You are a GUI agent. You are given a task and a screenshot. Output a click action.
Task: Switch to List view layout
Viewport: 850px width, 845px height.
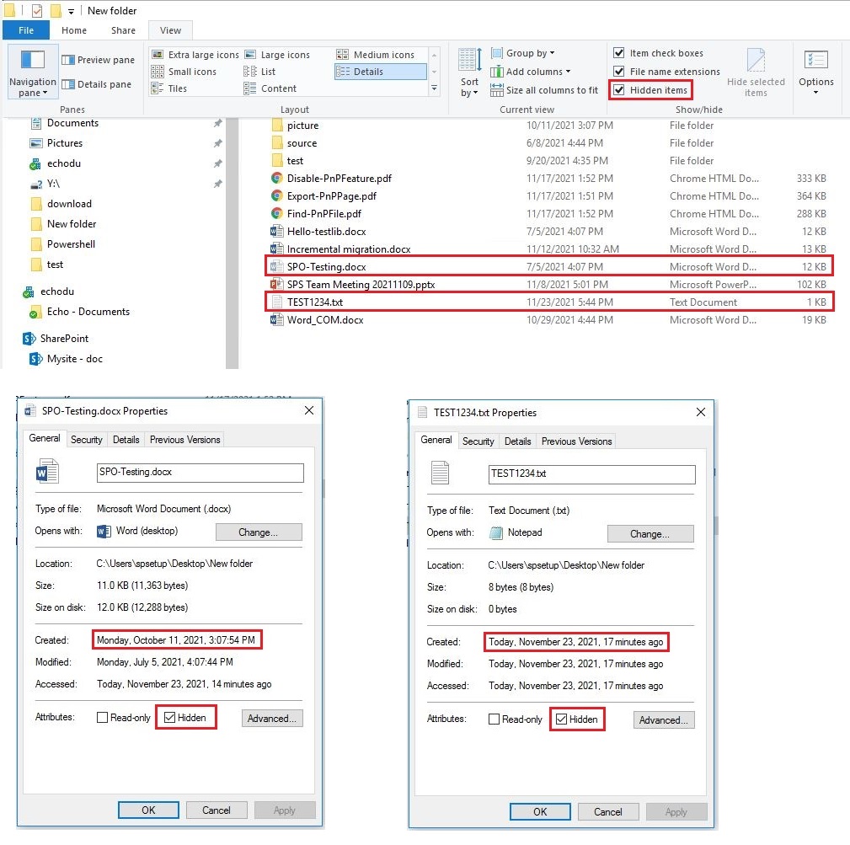270,72
